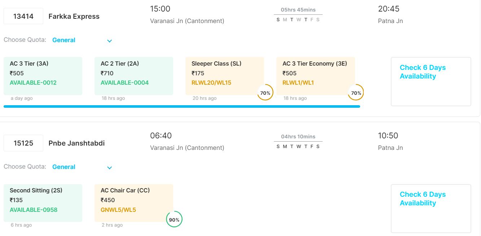Viewport: 481px width, 236px height.
Task: Open the Pnbe Janshtabdi train name
Action: 76,143
